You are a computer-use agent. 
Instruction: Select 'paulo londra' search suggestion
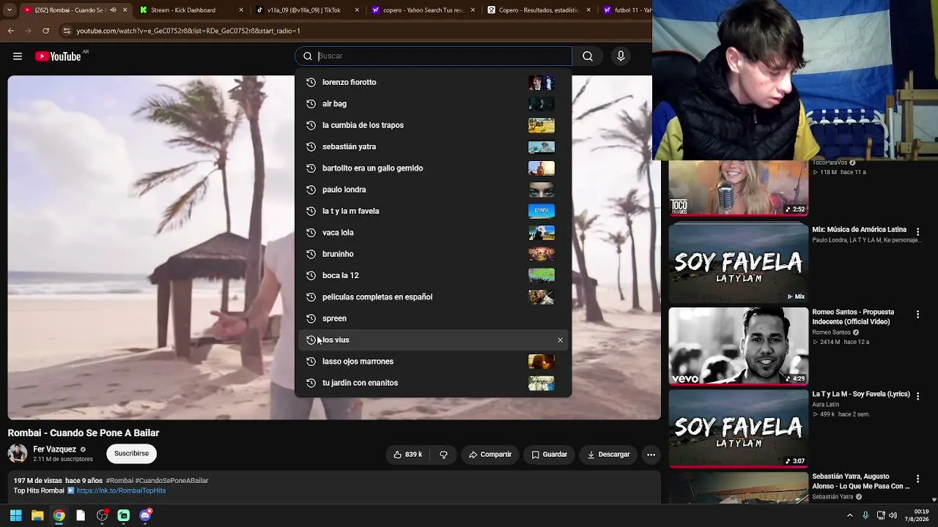point(433,190)
